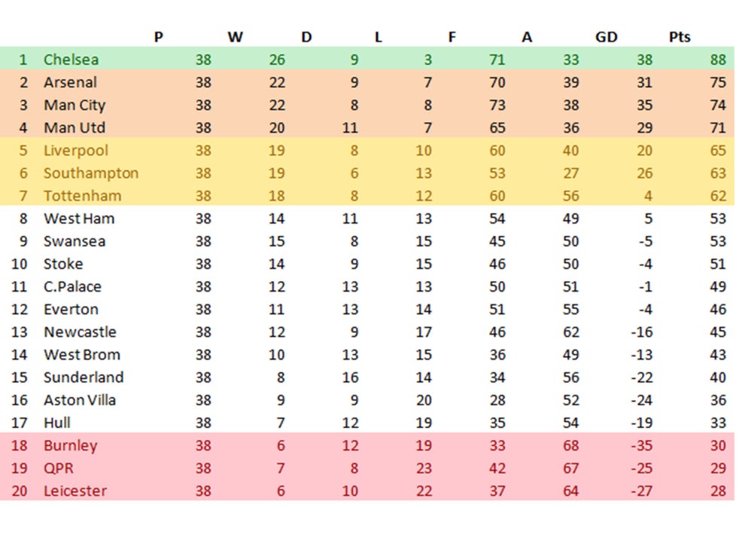Select Man Utd's 71 points cell
The width and height of the screenshot is (739, 547).
tap(717, 127)
